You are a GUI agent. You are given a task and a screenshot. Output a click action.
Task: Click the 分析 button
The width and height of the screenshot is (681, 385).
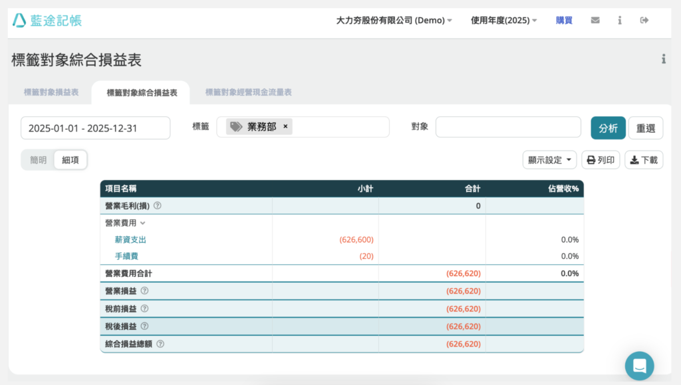pos(608,128)
